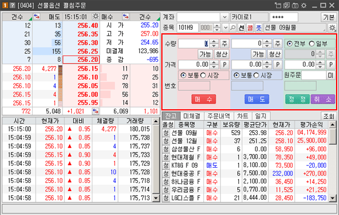Click the holdings table scrollbar down arrow
The image size is (339, 215).
click(x=333, y=197)
